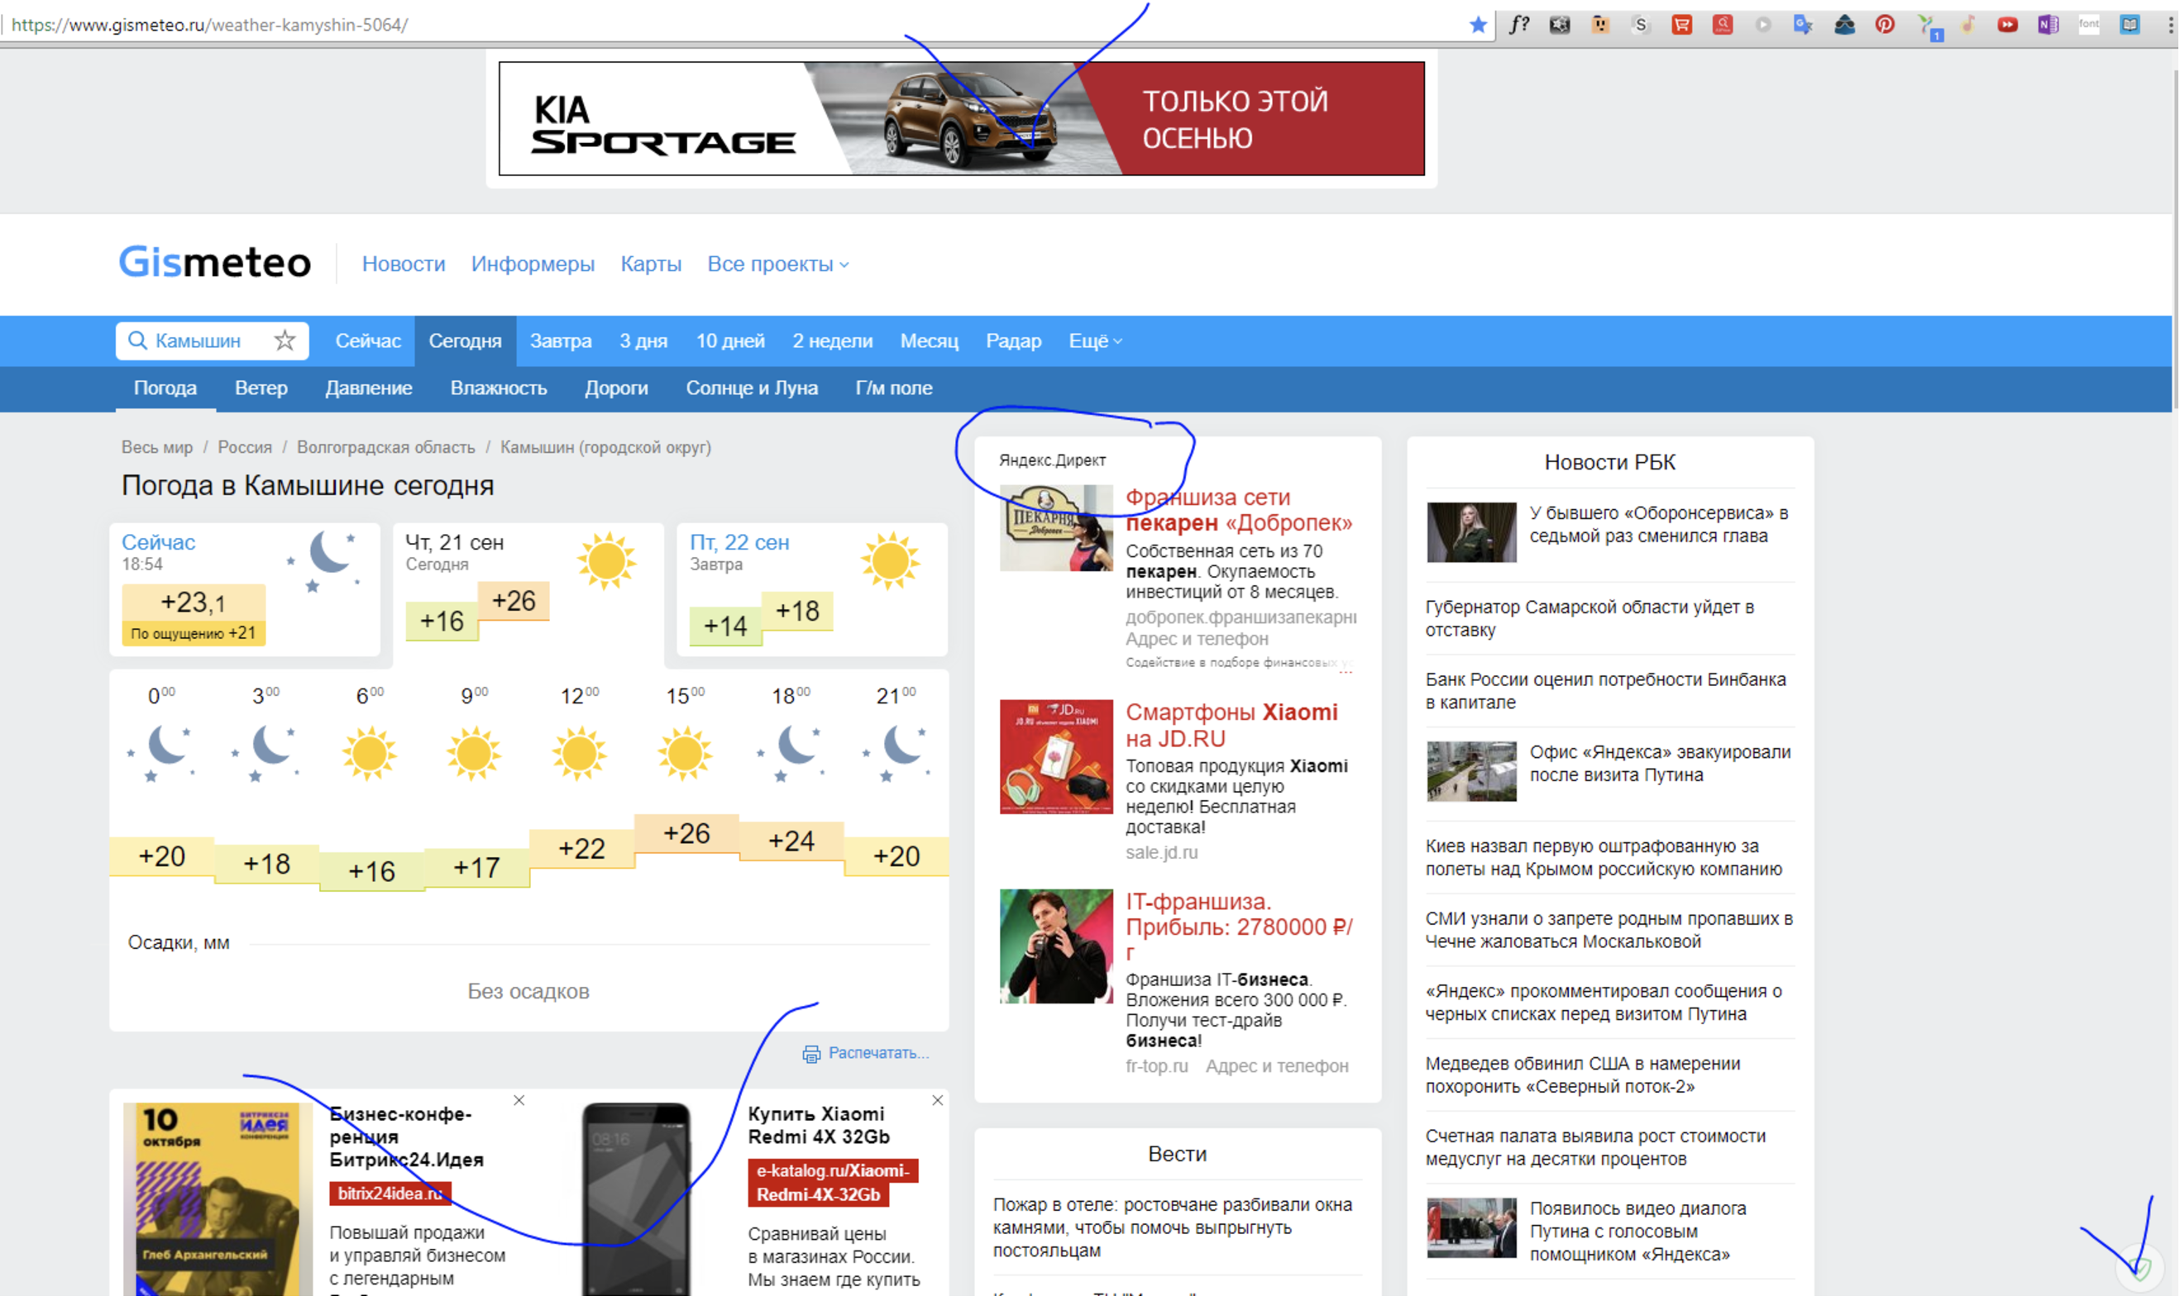Open the red shopping cart extension
This screenshot has height=1301, width=2180.
1682,25
